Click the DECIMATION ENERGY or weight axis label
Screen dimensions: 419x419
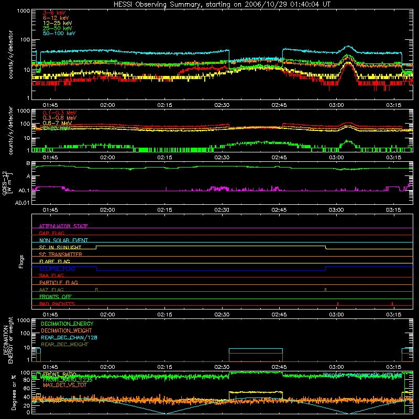tap(7, 340)
